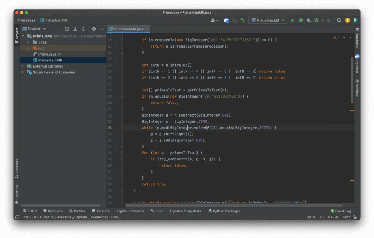374x238 pixels.
Task: Expand the External Libraries node
Action: pyautogui.click(x=23, y=66)
